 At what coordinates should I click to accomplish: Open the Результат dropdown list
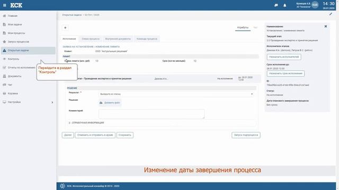tap(176, 94)
